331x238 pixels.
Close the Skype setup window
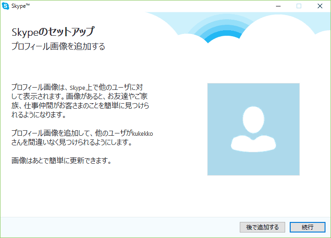point(320,6)
